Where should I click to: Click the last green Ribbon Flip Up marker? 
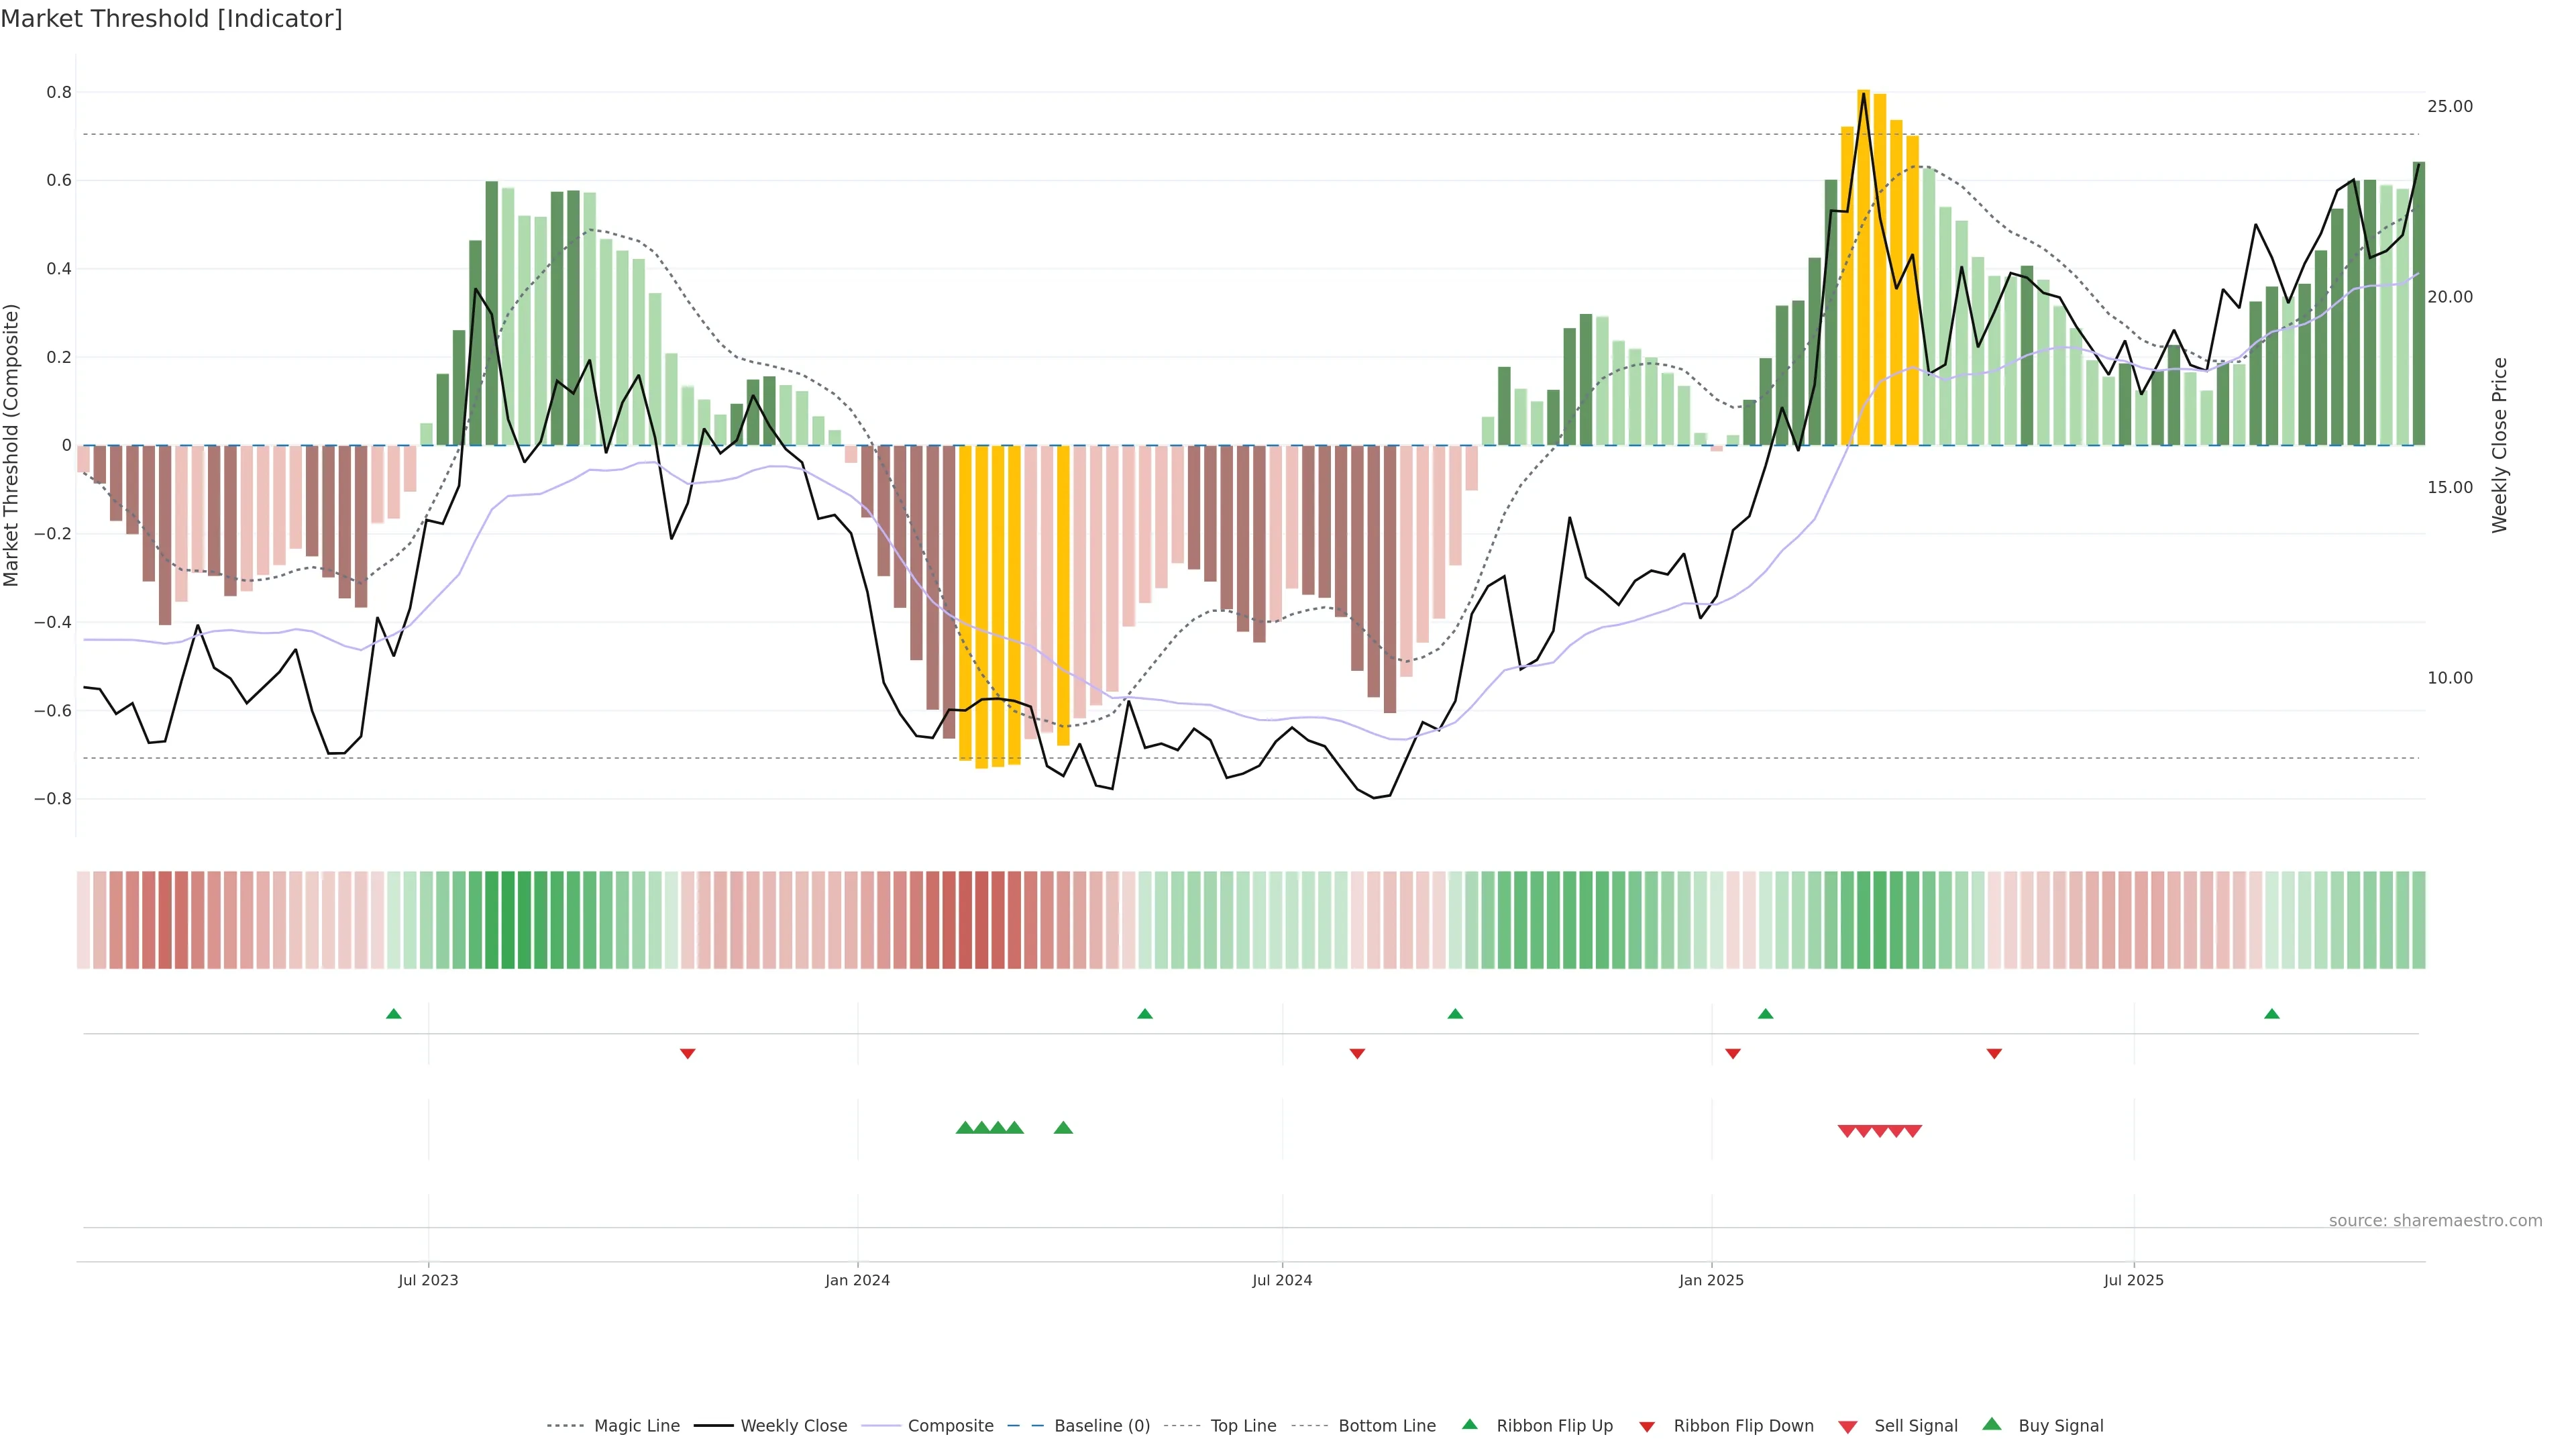pyautogui.click(x=2272, y=1014)
